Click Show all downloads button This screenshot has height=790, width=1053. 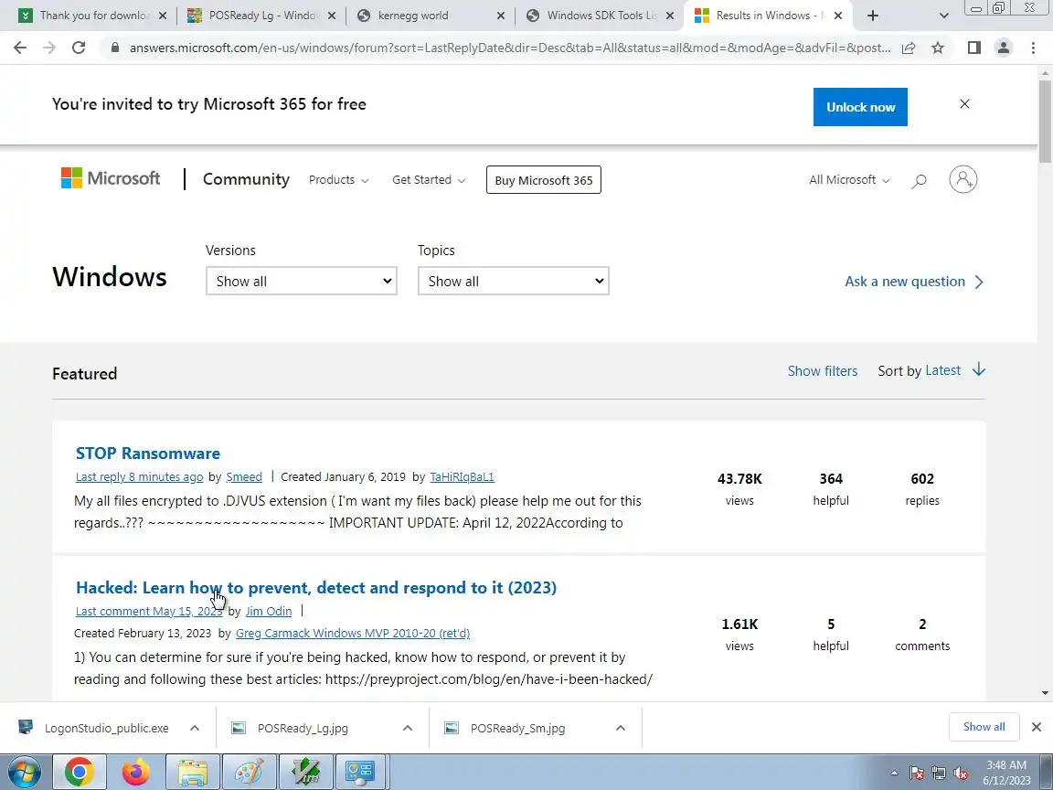(984, 727)
